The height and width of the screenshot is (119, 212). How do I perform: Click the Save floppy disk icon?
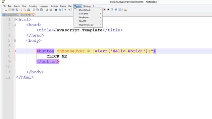coord(13,10)
